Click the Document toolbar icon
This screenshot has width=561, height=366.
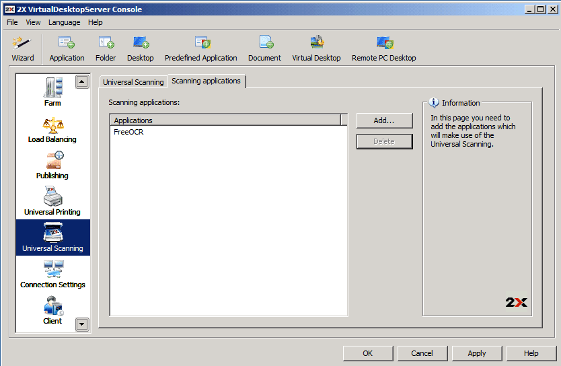(264, 49)
